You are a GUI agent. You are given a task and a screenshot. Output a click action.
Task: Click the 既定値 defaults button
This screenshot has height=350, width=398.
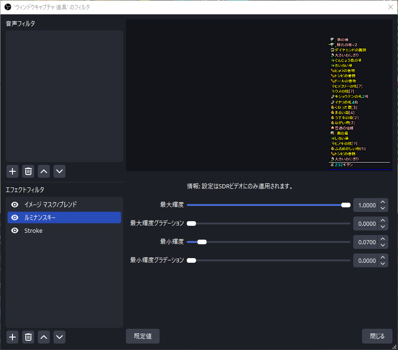click(143, 336)
